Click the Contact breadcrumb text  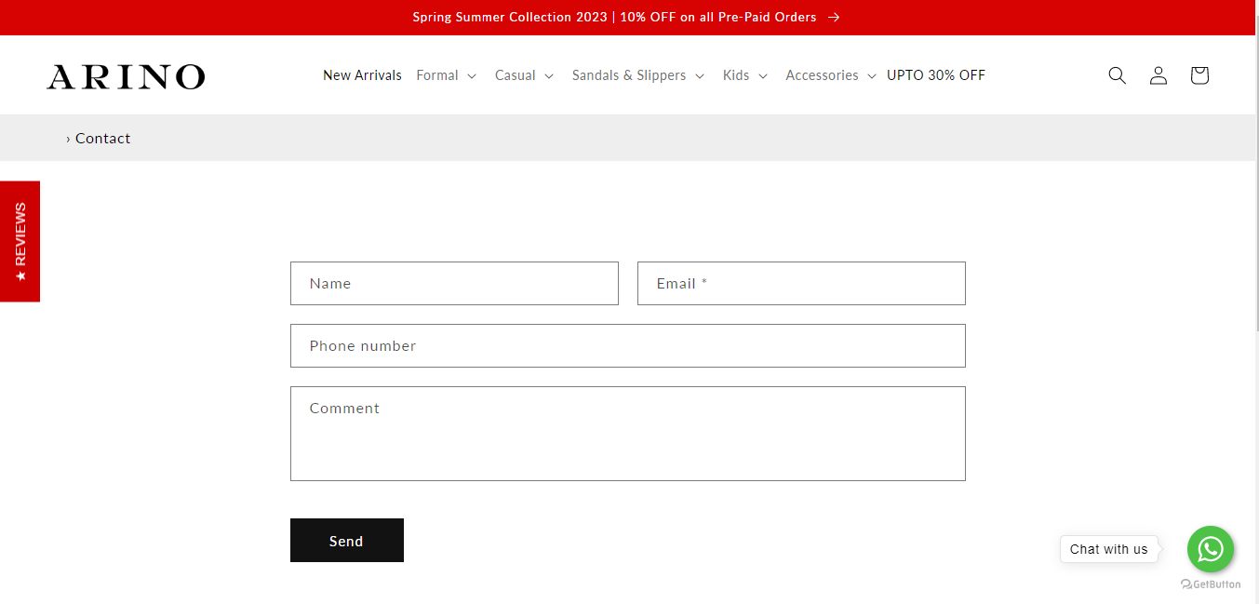102,138
